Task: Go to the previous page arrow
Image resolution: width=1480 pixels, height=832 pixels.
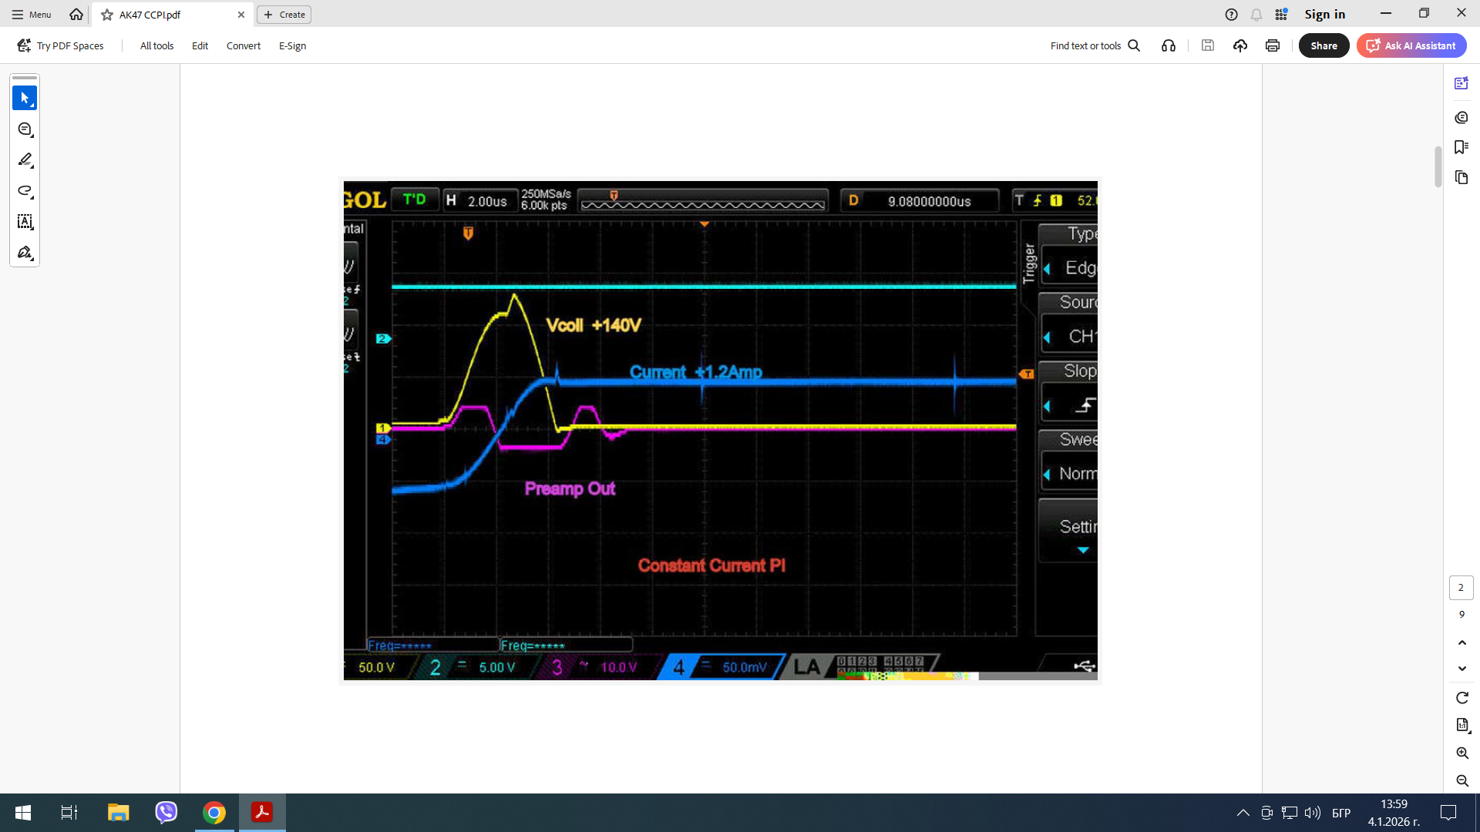Action: pyautogui.click(x=1462, y=642)
